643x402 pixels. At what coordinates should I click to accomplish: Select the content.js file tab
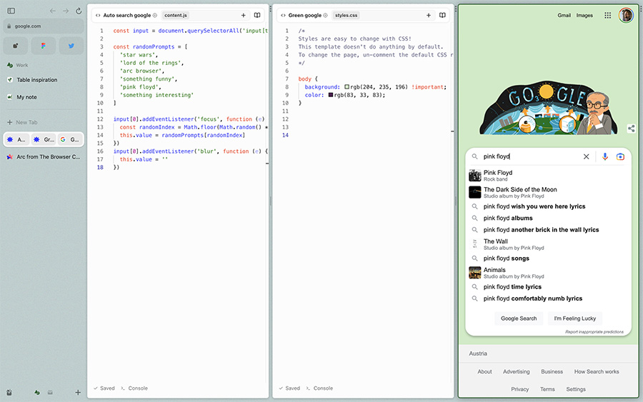(x=176, y=15)
